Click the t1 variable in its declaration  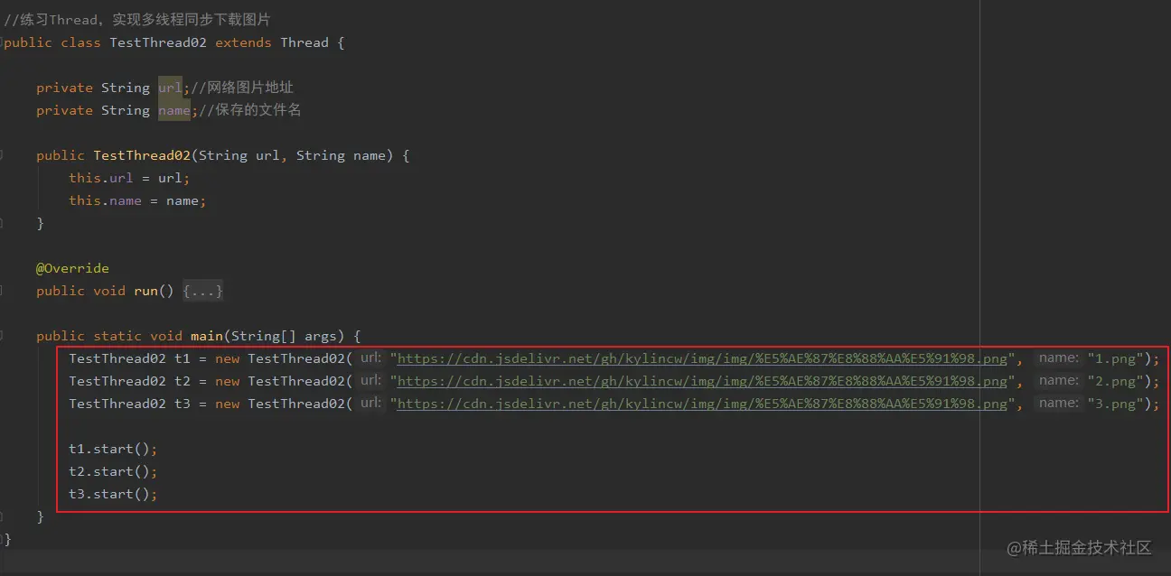point(183,358)
